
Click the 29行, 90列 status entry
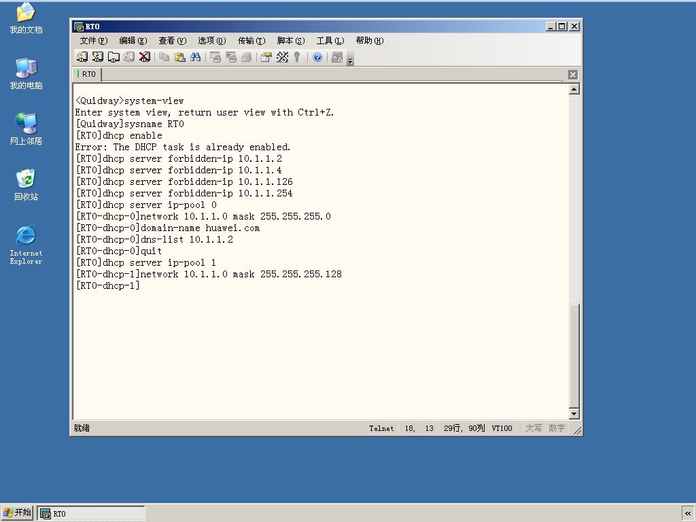click(x=464, y=428)
